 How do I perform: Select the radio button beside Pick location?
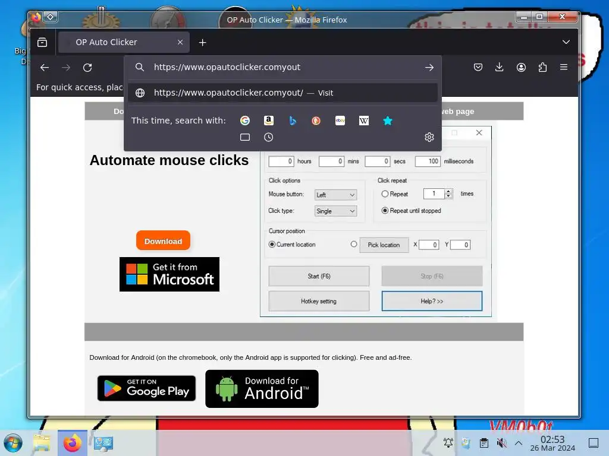(x=354, y=244)
